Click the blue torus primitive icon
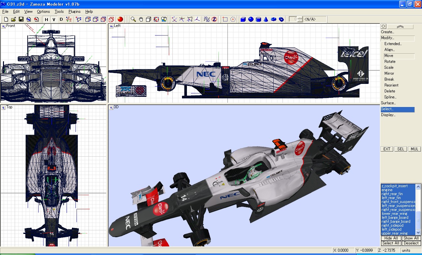The height and width of the screenshot is (255, 422). pos(273,19)
